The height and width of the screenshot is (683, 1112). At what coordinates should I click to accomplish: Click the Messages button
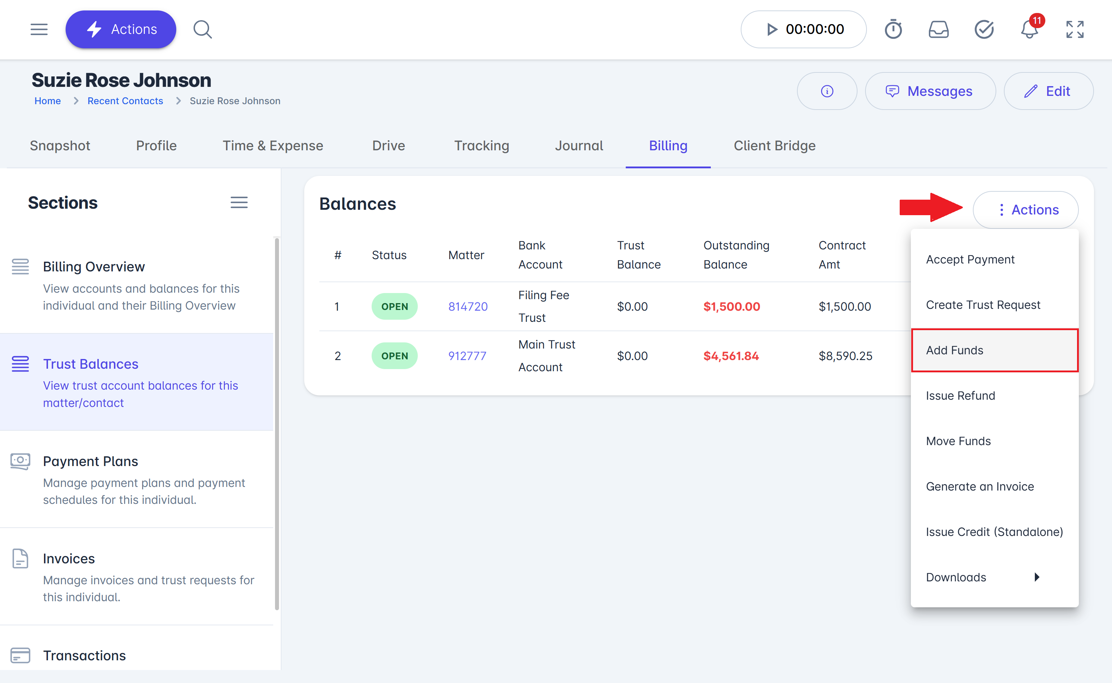tap(930, 91)
